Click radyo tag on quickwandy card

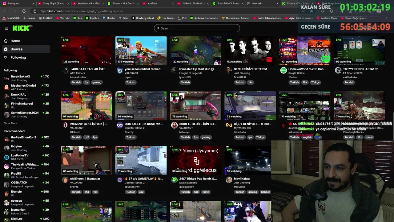tap(206, 192)
